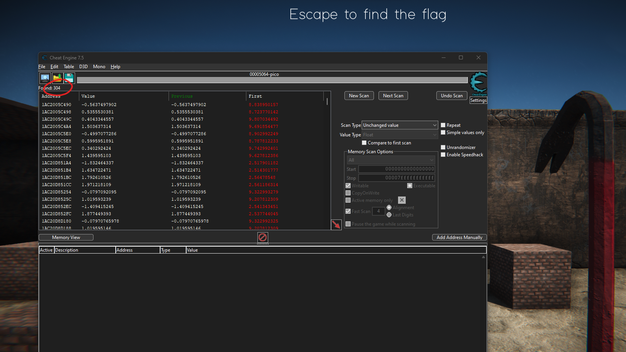Expand the memory region All dropdown
This screenshot has height=352, width=626.
point(391,160)
